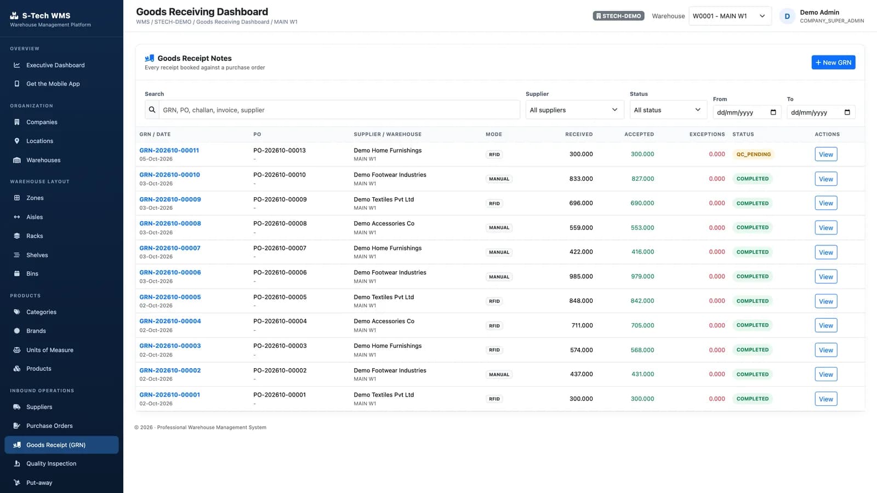Viewport: 877px width, 493px height.
Task: Focus the GRN, PO, challan search field
Action: coord(339,110)
